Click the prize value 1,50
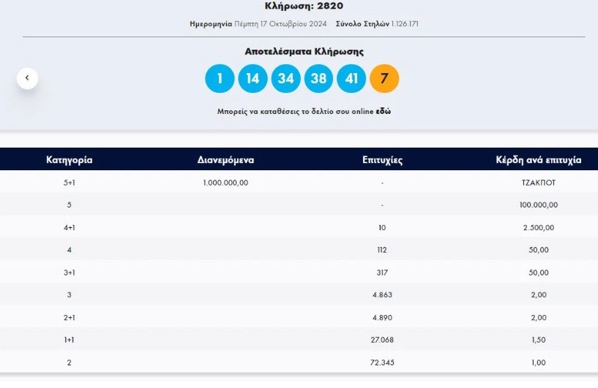598x388 pixels. coord(539,340)
